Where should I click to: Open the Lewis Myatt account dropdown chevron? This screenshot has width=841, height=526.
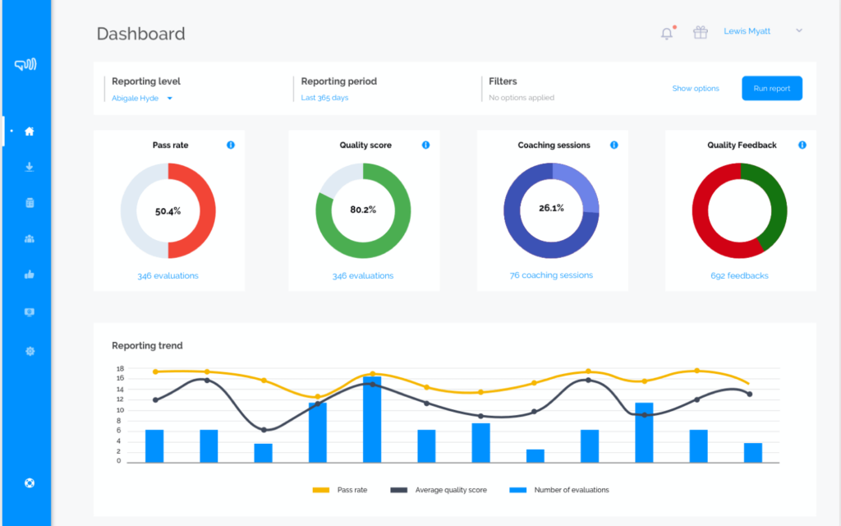(x=797, y=30)
